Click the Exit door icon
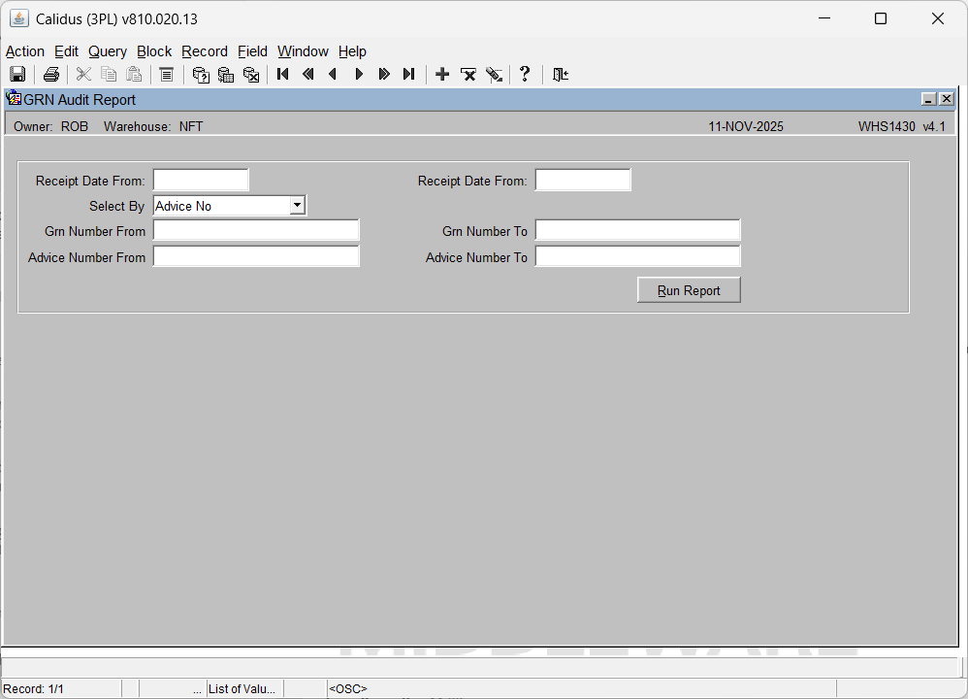 560,75
